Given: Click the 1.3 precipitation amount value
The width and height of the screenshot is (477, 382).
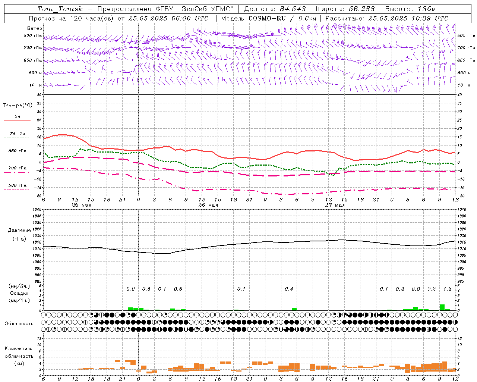Looking at the screenshot, I should pos(447,289).
